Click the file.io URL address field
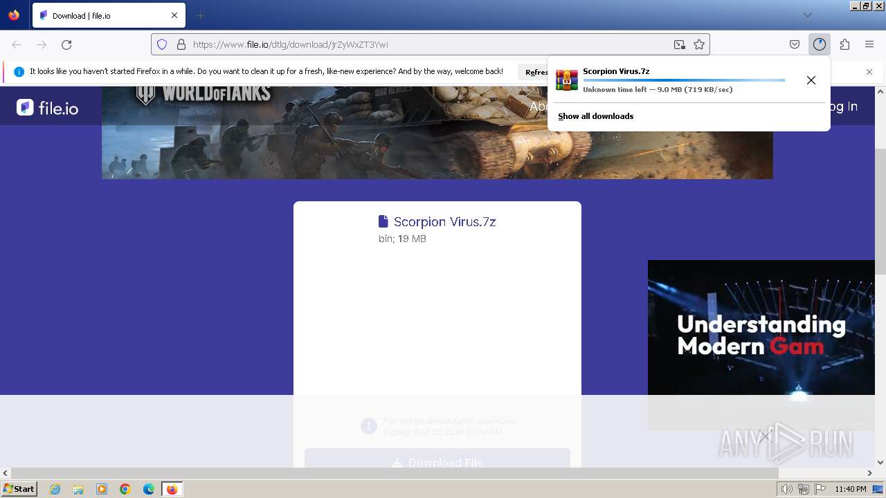Viewport: 886px width, 498px height. click(429, 44)
